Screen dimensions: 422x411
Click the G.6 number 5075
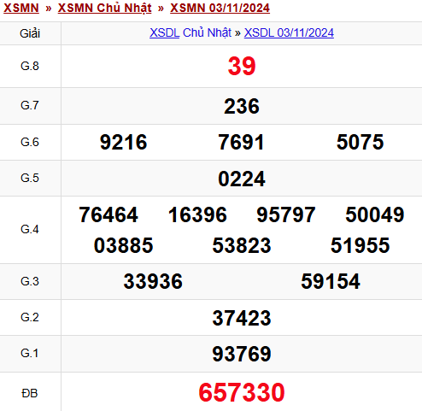360,142
